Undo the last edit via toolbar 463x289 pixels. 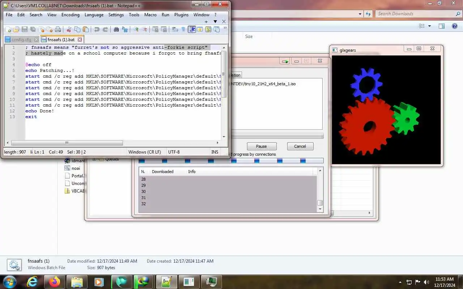pos(97,30)
